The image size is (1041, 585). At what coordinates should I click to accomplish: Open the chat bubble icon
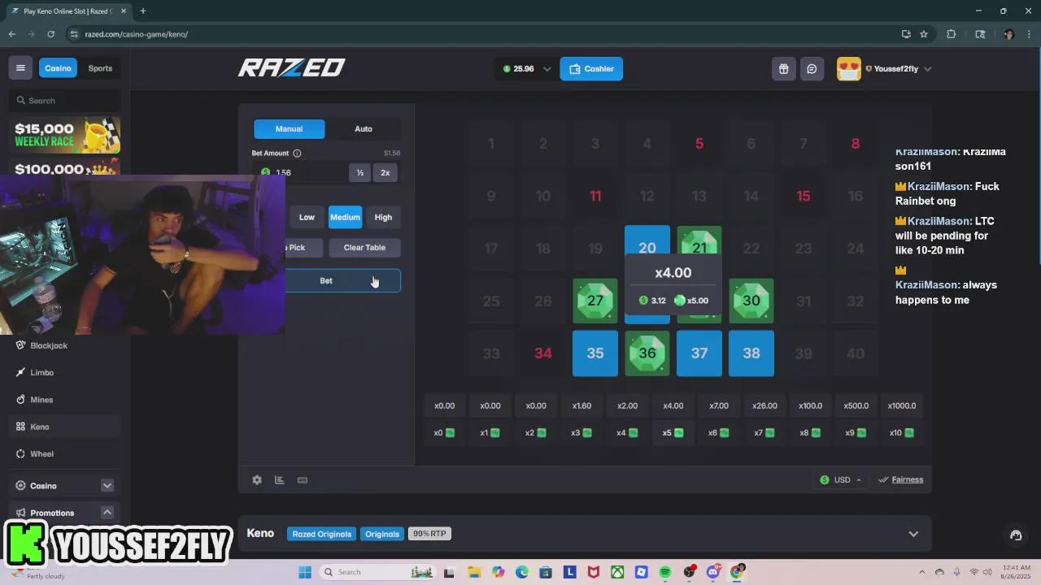coord(812,69)
